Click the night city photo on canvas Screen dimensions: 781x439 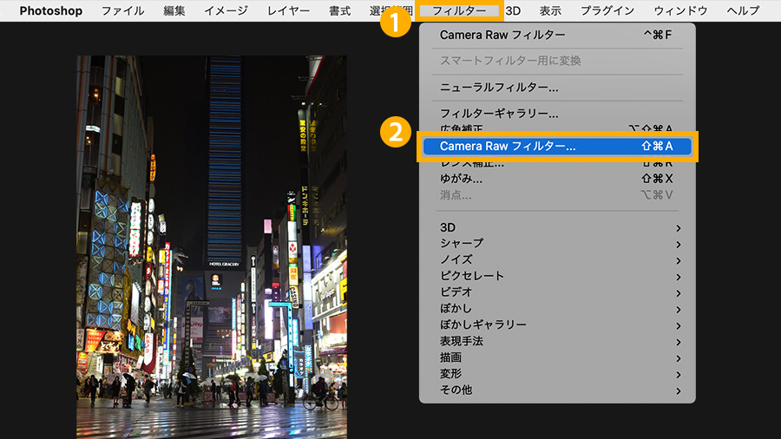point(212,247)
